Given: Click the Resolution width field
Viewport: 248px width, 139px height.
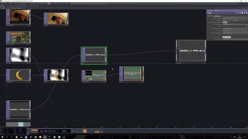Looking at the screenshot, I should (x=228, y=20).
